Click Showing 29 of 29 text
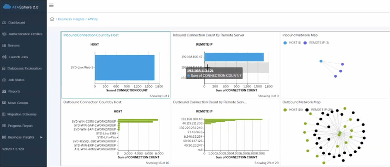The width and height of the screenshot is (390, 167). 267,163
